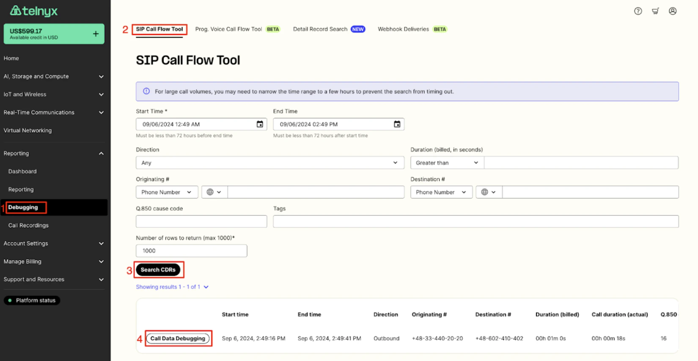Viewport: 698px width, 361px height.
Task: Expand AI, Storage and Compute menu
Action: (54, 76)
